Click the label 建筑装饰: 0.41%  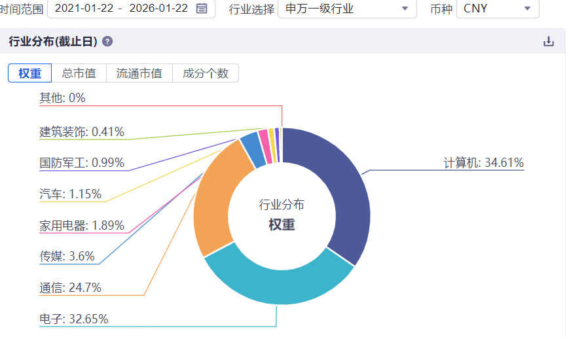[82, 132]
